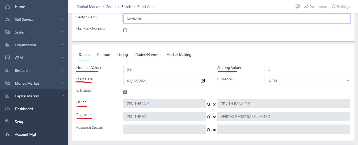Collapse the Capital Market sidebar menu
The height and width of the screenshot is (145, 358).
tap(34, 96)
